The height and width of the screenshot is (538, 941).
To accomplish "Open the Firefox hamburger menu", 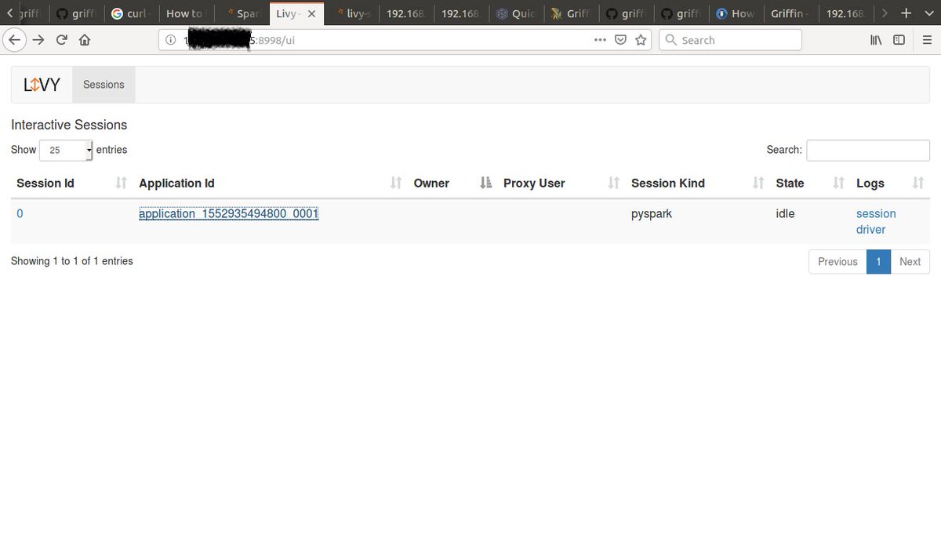I will (x=925, y=40).
